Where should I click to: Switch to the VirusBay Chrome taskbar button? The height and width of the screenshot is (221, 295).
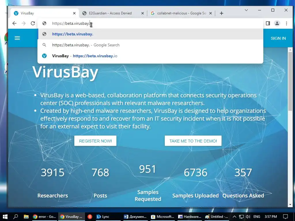(x=71, y=217)
